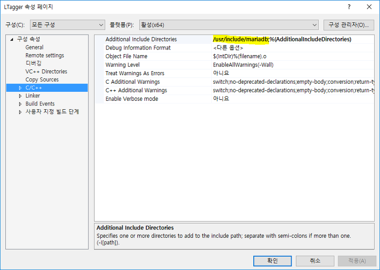Image resolution: width=380 pixels, height=270 pixels.
Task: Click the ? help button in the title bar
Action: point(349,7)
